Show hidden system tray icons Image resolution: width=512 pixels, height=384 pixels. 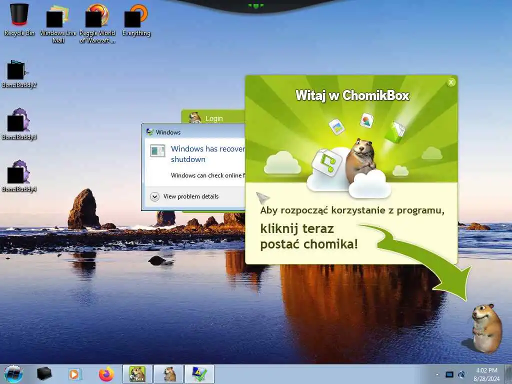[x=437, y=374]
